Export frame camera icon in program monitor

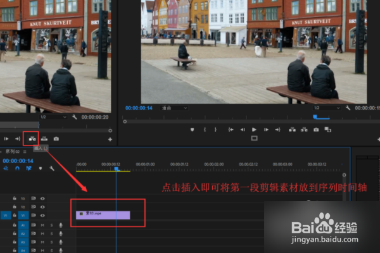pyautogui.click(x=316, y=130)
